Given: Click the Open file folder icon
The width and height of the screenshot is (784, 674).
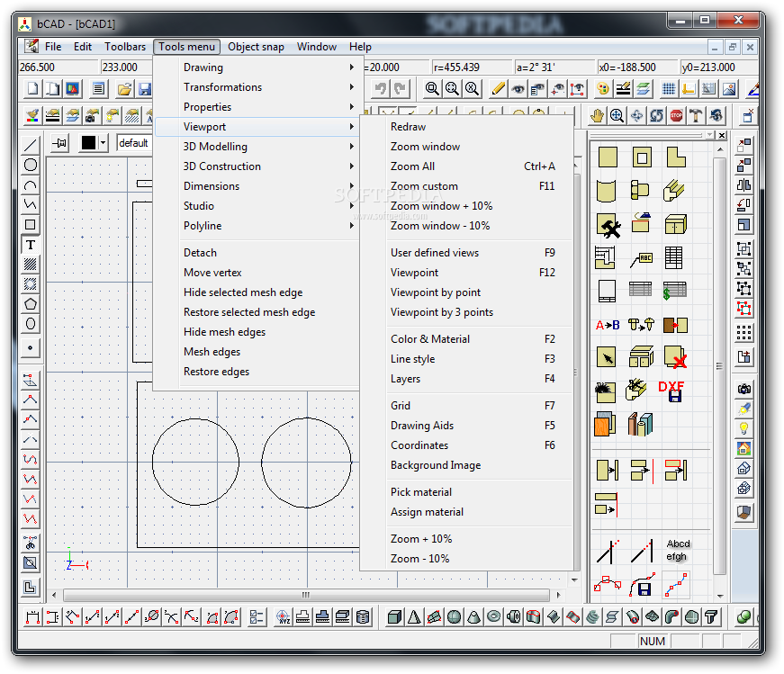Looking at the screenshot, I should click(x=124, y=89).
